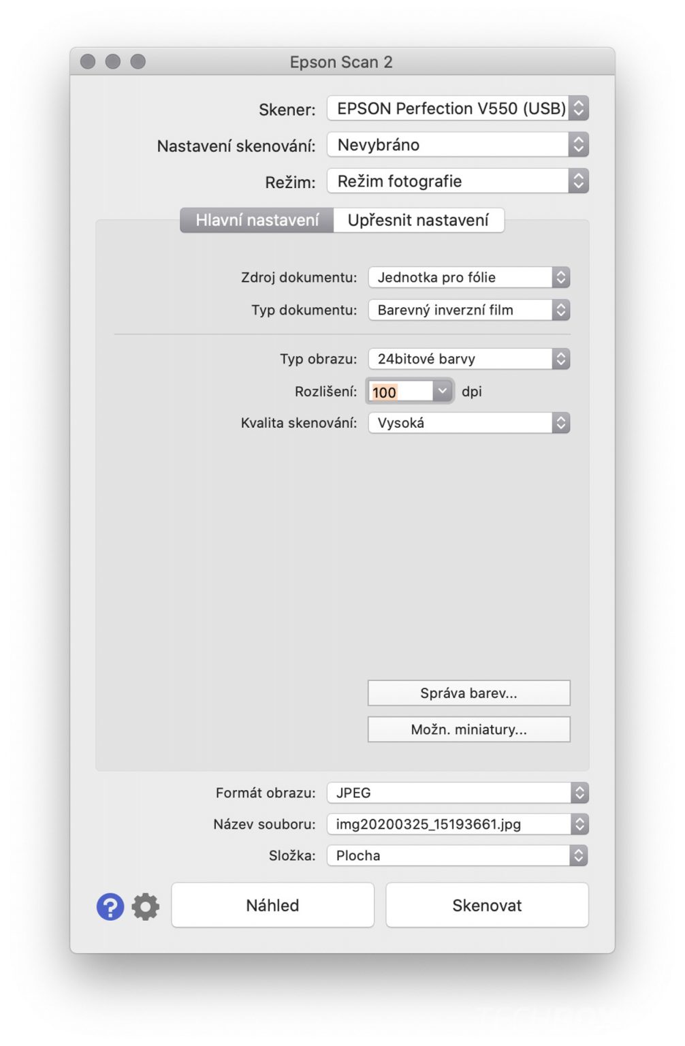Screen dimensions: 685x1046
Task: Click the Náhled preview button
Action: coord(272,905)
